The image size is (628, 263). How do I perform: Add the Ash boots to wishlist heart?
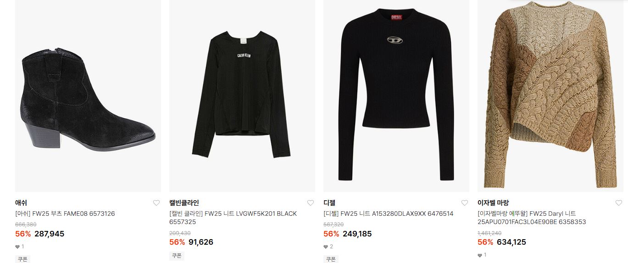point(156,203)
